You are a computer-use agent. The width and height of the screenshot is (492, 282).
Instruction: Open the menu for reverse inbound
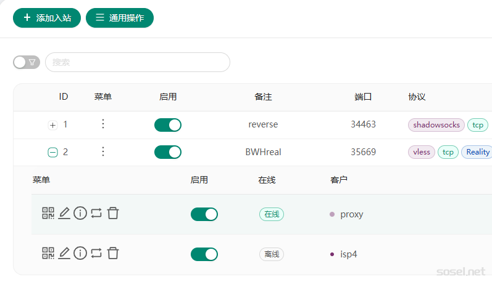coord(103,124)
